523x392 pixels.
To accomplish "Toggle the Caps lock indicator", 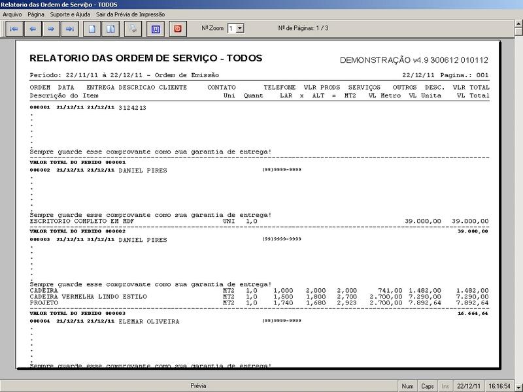I will pyautogui.click(x=426, y=385).
